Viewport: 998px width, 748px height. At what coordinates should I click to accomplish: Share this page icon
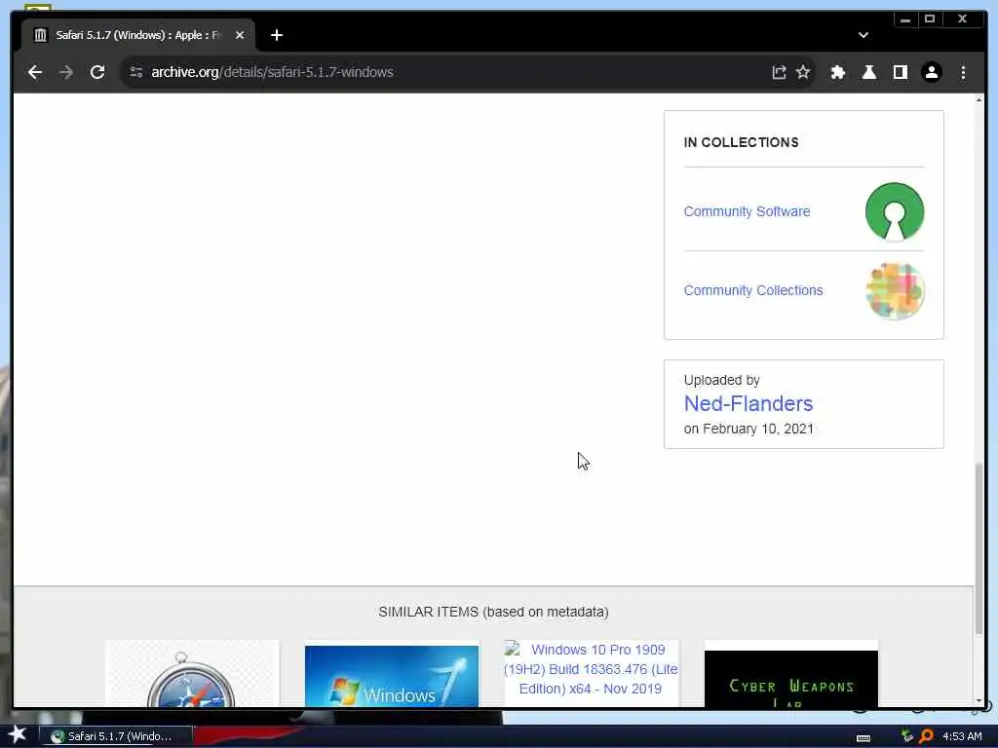[779, 72]
